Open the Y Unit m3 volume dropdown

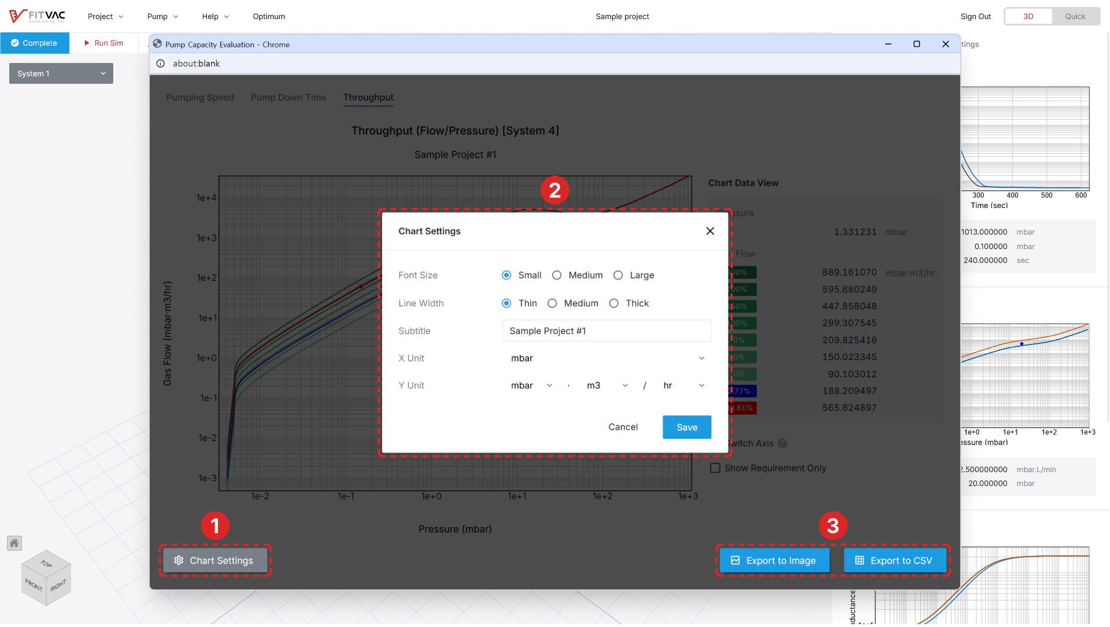click(607, 386)
